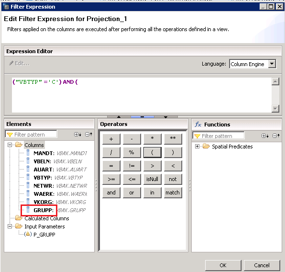The image size is (285, 272).
Task: Click the in operator button
Action: point(152,193)
